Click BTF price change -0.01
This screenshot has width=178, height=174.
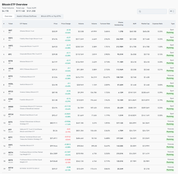[x=68, y=129]
